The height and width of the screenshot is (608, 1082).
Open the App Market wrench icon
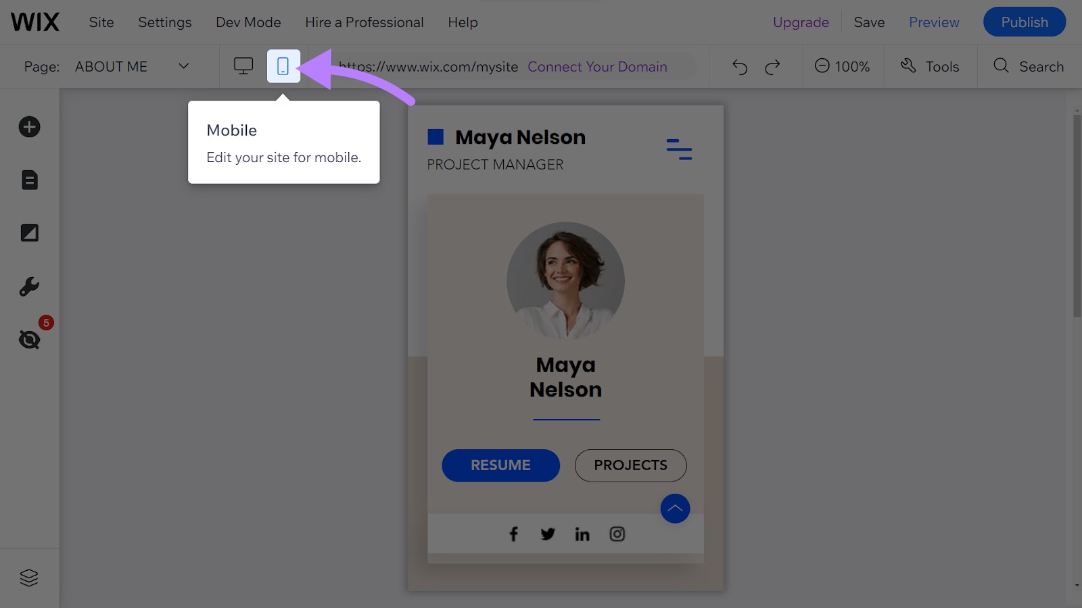[x=29, y=286]
